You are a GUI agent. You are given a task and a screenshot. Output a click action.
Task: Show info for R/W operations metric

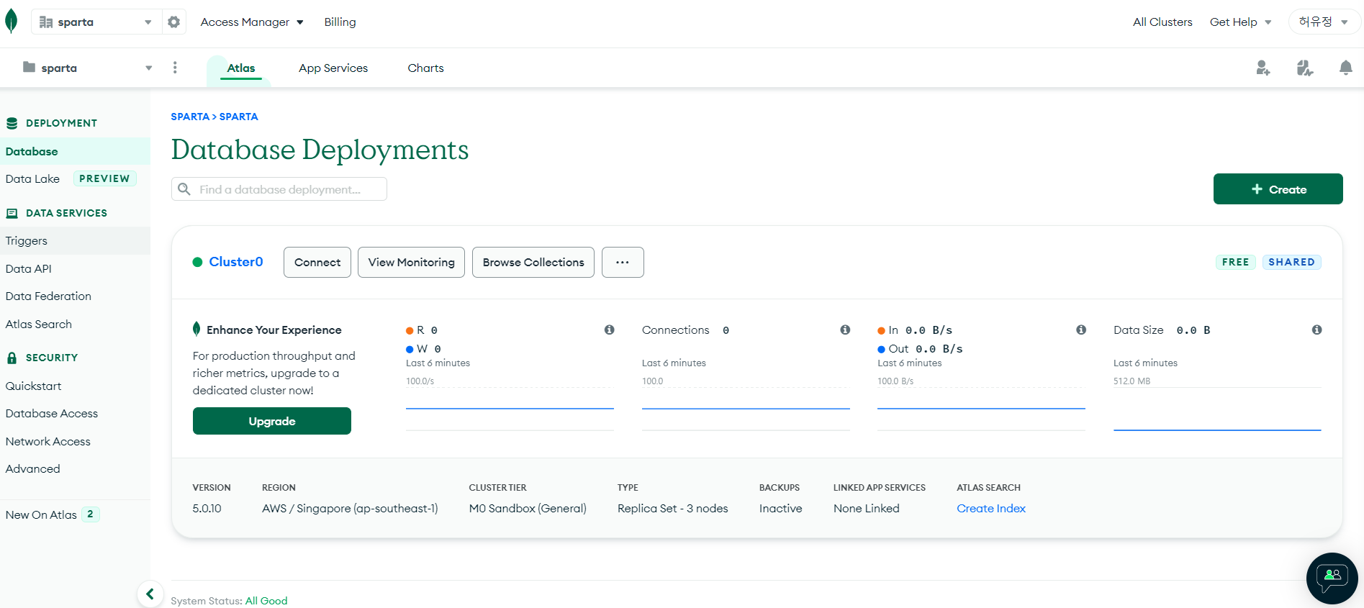coord(609,330)
